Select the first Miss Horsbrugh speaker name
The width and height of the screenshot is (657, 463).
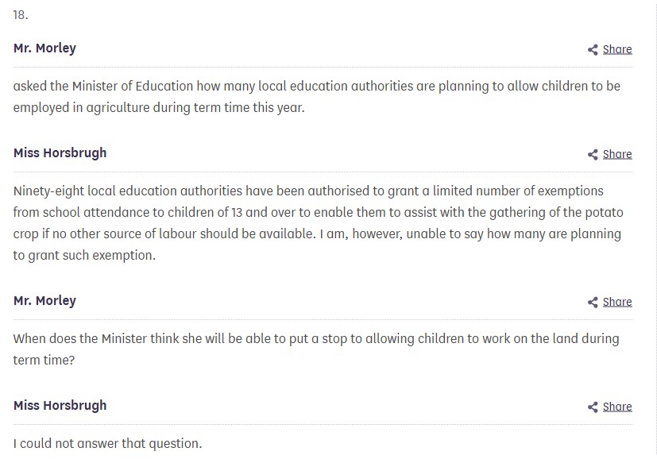60,152
